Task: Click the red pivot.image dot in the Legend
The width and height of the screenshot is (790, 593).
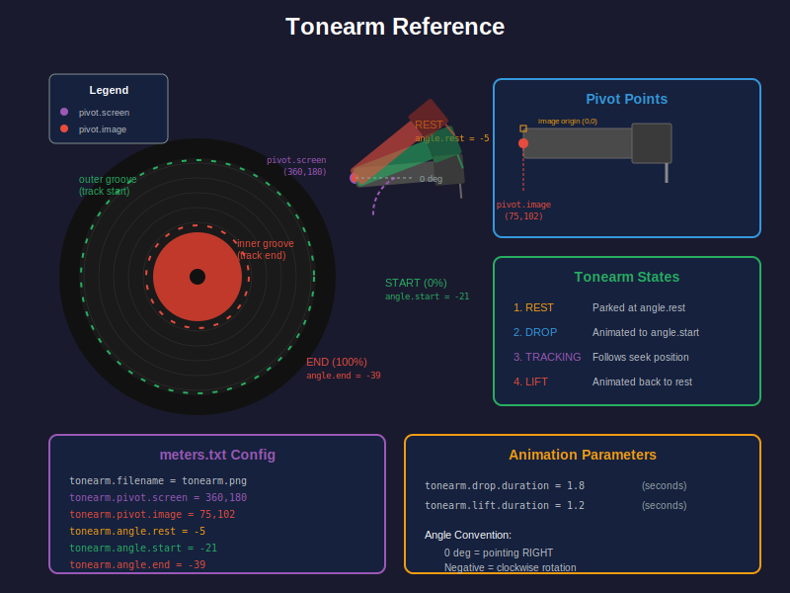Action: click(x=64, y=128)
